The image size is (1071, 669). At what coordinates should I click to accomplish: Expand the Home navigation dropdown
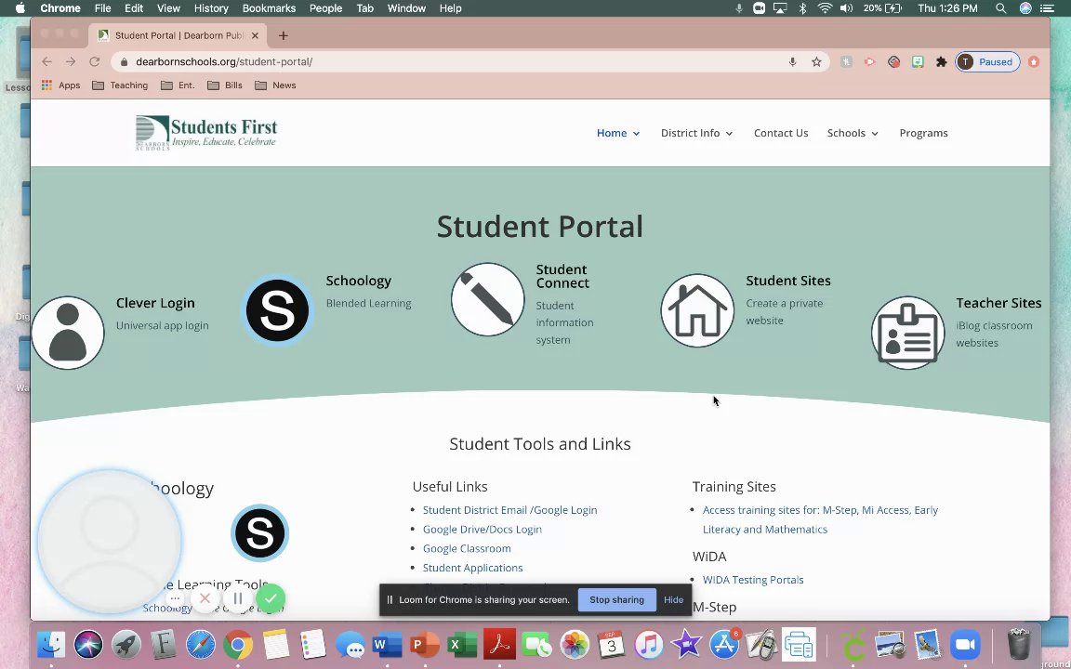[618, 133]
